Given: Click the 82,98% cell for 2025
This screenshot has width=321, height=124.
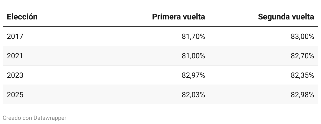Looking at the screenshot, I should (x=302, y=95).
